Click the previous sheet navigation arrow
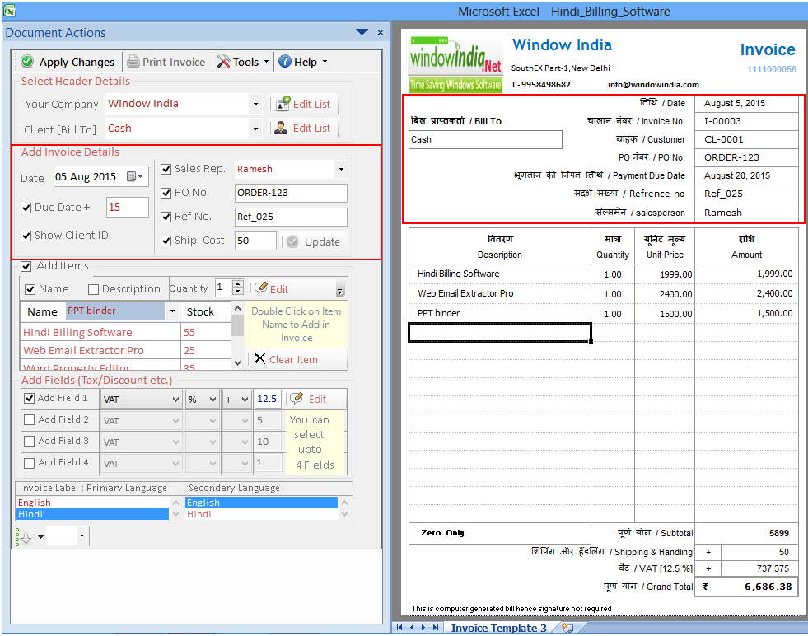This screenshot has width=808, height=636. (412, 627)
